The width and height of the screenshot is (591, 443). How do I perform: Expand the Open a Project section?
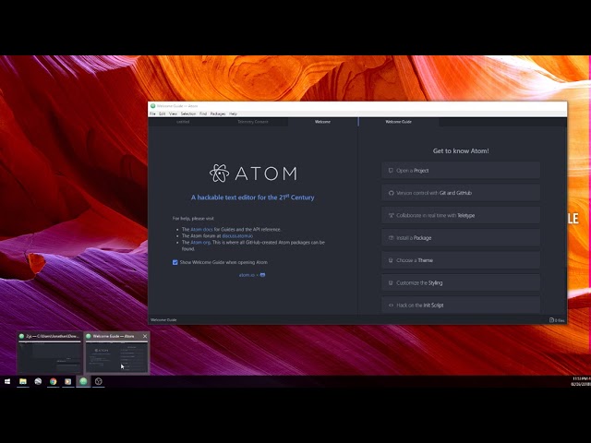[461, 171]
